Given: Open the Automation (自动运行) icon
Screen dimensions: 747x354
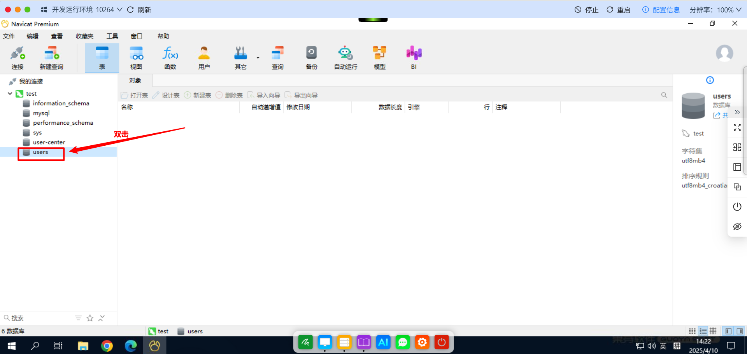Looking at the screenshot, I should point(345,58).
